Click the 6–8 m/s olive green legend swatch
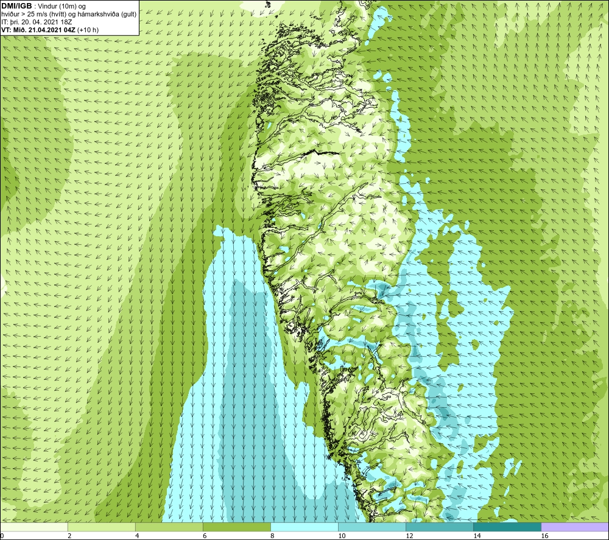The width and height of the screenshot is (609, 540). [236, 527]
